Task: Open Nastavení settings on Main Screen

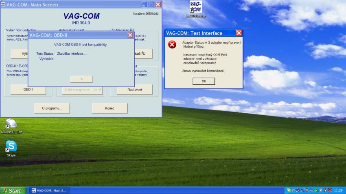Action: (135, 90)
